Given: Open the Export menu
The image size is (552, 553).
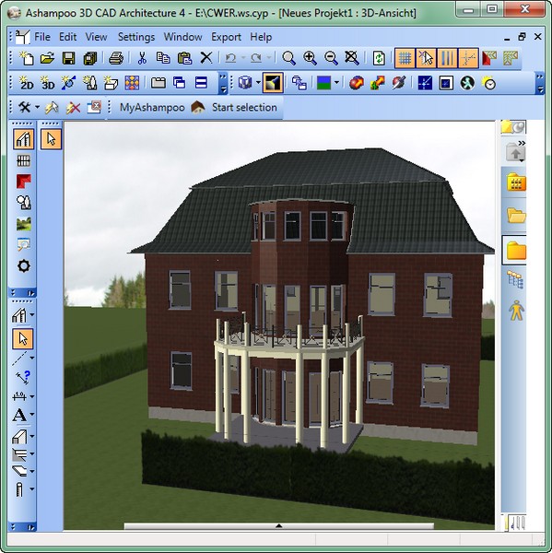Looking at the screenshot, I should (226, 37).
